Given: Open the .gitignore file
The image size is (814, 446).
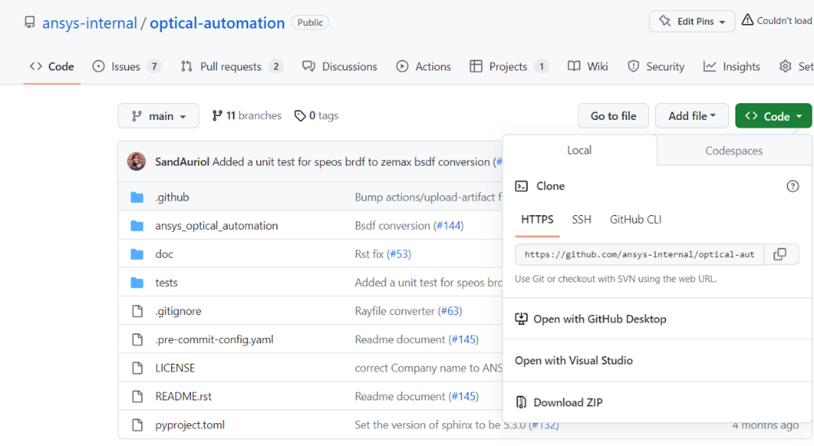Looking at the screenshot, I should [x=178, y=311].
